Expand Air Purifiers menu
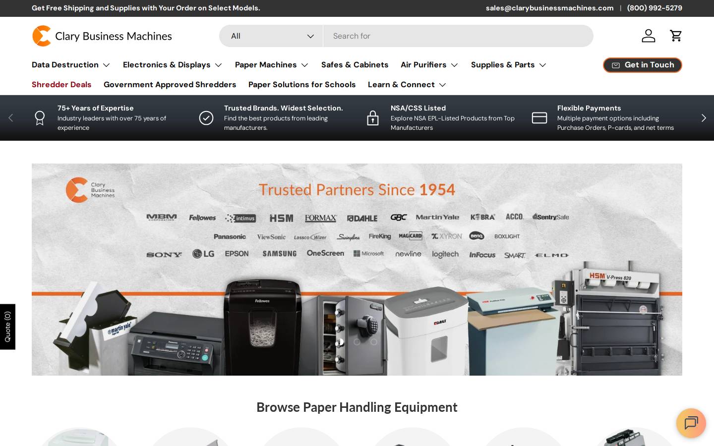714x446 pixels. [429, 65]
